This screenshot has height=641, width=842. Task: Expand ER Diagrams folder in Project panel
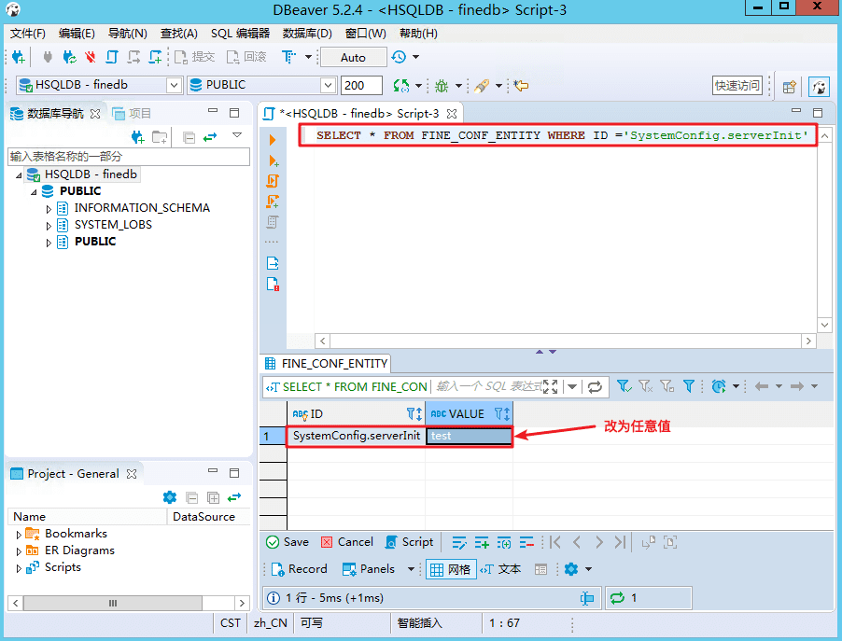pos(19,551)
